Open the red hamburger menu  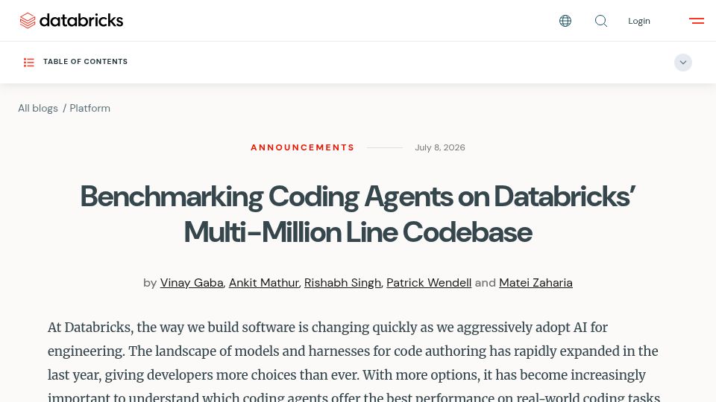[697, 21]
